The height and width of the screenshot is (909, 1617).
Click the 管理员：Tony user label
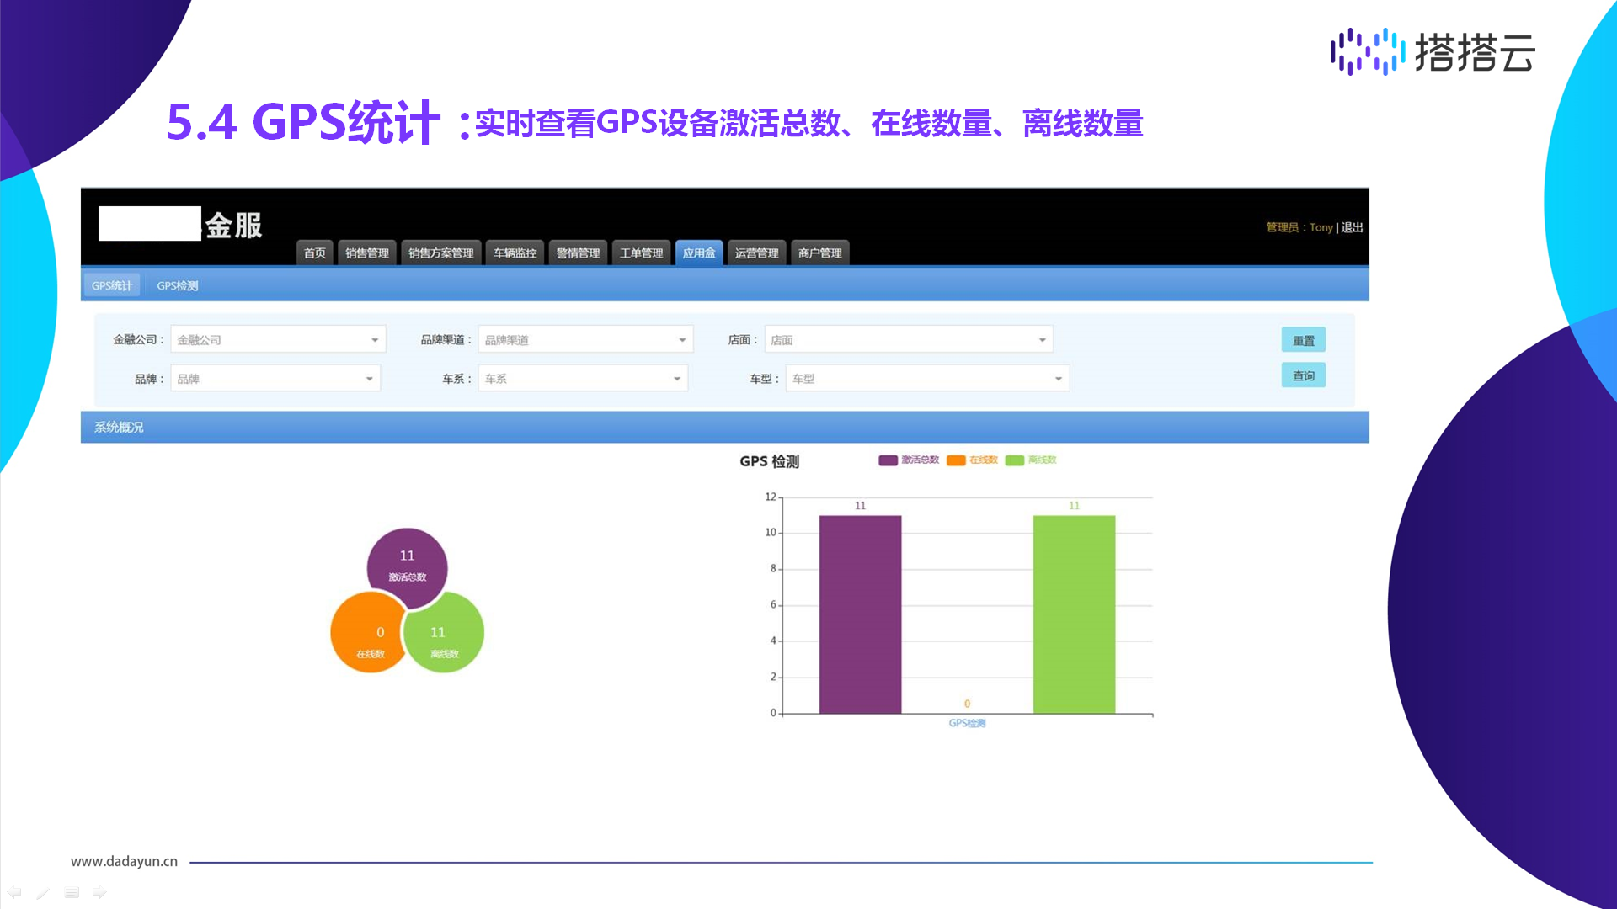click(x=1299, y=227)
